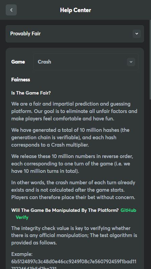
Task: Open the GitHub link
Action: tap(129, 210)
